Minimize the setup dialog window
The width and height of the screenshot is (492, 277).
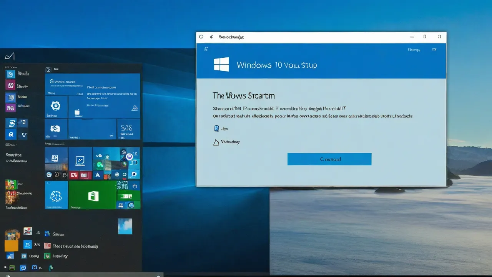tap(412, 37)
